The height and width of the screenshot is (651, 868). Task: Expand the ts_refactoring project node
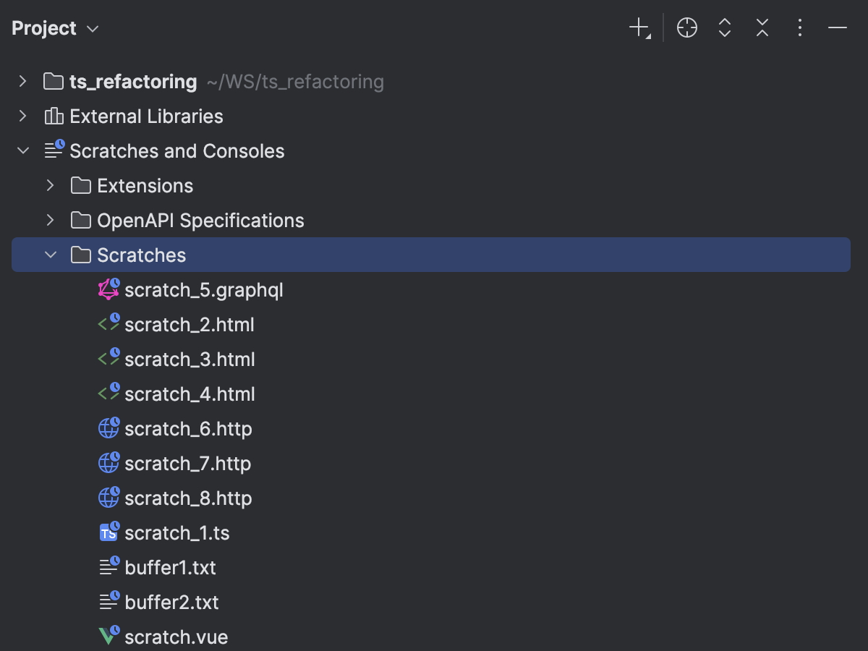coord(23,82)
